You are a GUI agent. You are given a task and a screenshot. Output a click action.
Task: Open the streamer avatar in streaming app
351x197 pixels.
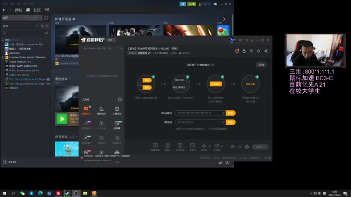pos(232,40)
